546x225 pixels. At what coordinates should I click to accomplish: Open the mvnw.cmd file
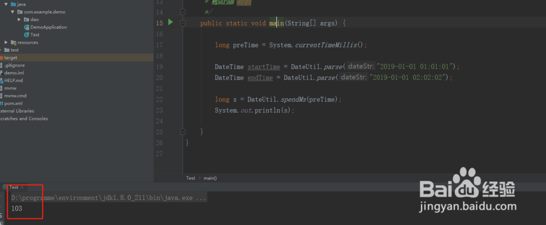pos(15,96)
